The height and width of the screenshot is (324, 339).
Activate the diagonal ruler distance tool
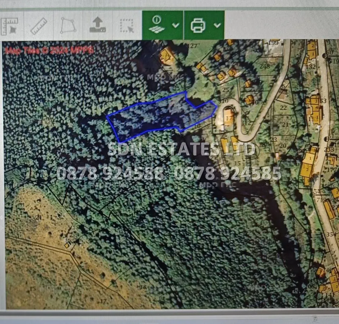click(39, 26)
